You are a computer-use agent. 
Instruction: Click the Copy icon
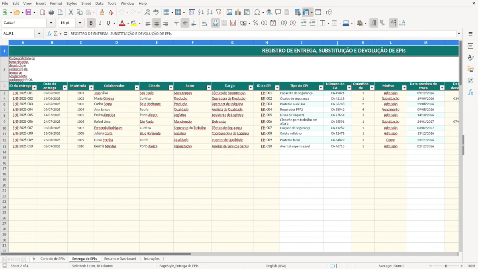click(x=80, y=12)
